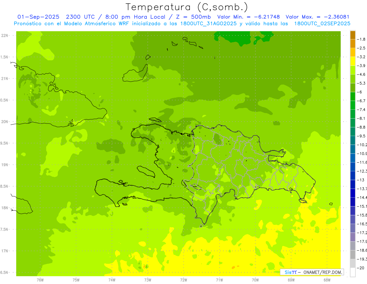This screenshot has width=367, height=284.
Task: Click the green swatch between -6 and -6.7
Action: (x=353, y=97)
